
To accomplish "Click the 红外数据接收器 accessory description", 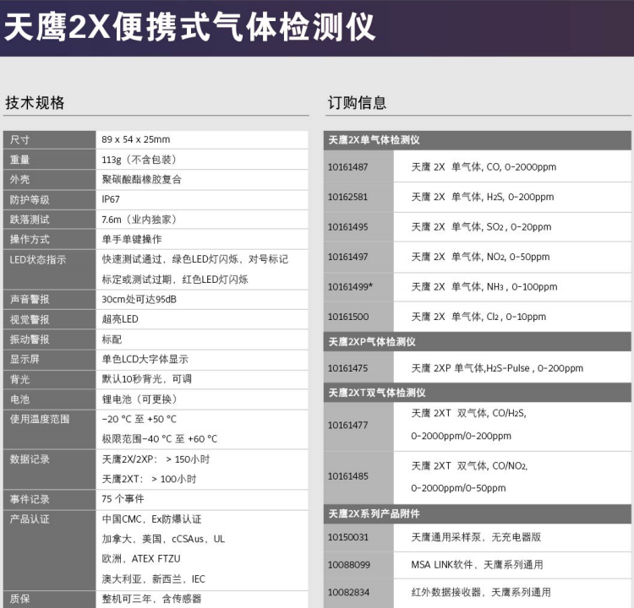I will click(x=480, y=592).
